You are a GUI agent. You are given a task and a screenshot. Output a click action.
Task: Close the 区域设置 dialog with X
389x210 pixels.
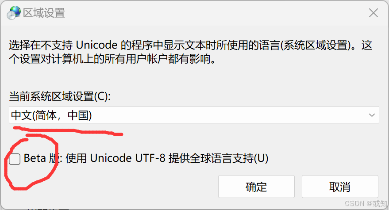(373, 13)
